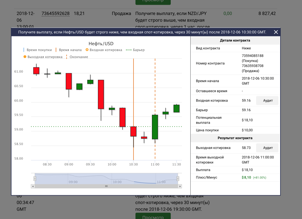Click the right navigator range handle
Image resolution: width=302 pixels, height=219 pixels.
tap(178, 178)
